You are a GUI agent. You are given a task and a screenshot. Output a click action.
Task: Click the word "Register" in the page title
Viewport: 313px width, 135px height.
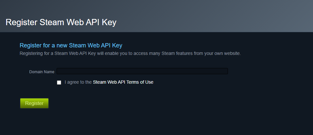click(x=21, y=23)
